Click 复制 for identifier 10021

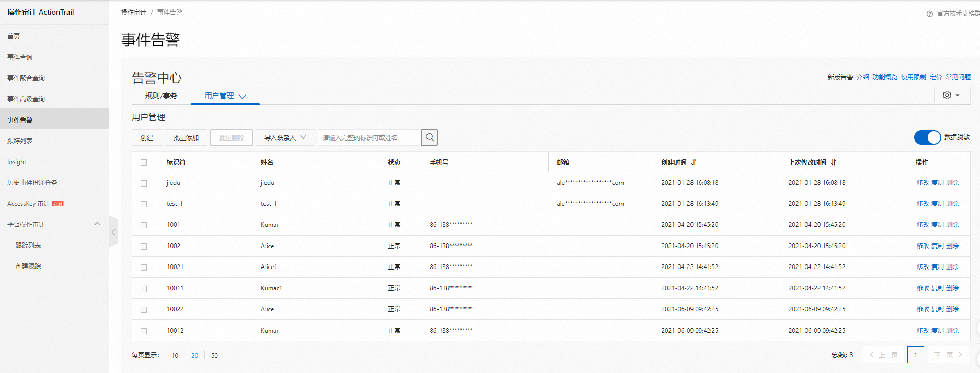[x=938, y=267]
